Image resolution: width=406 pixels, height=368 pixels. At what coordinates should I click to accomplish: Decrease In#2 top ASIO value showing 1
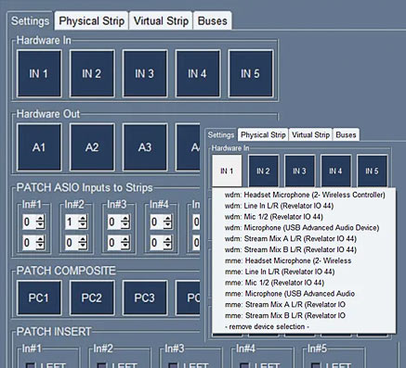click(x=83, y=225)
